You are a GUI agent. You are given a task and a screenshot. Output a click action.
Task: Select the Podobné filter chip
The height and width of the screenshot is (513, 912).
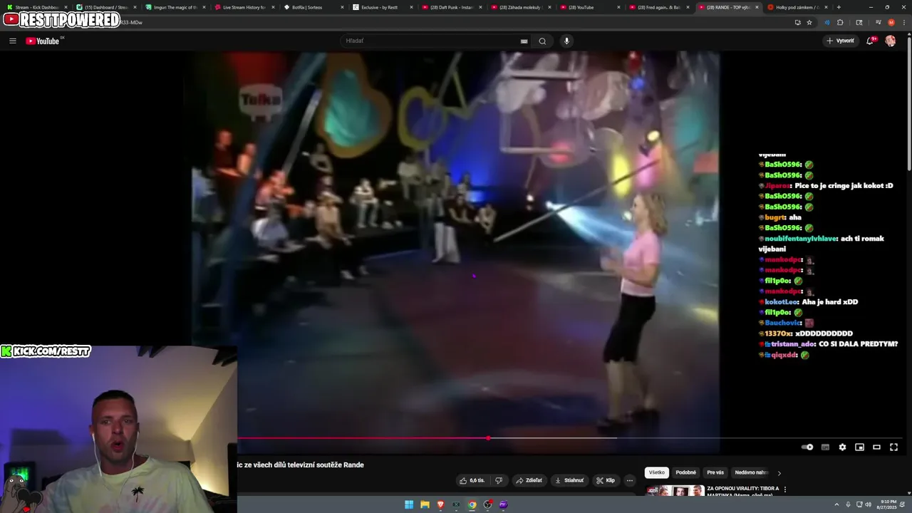point(685,472)
